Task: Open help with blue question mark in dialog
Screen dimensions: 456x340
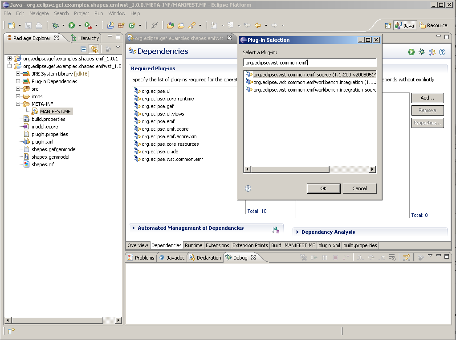Action: (x=248, y=188)
